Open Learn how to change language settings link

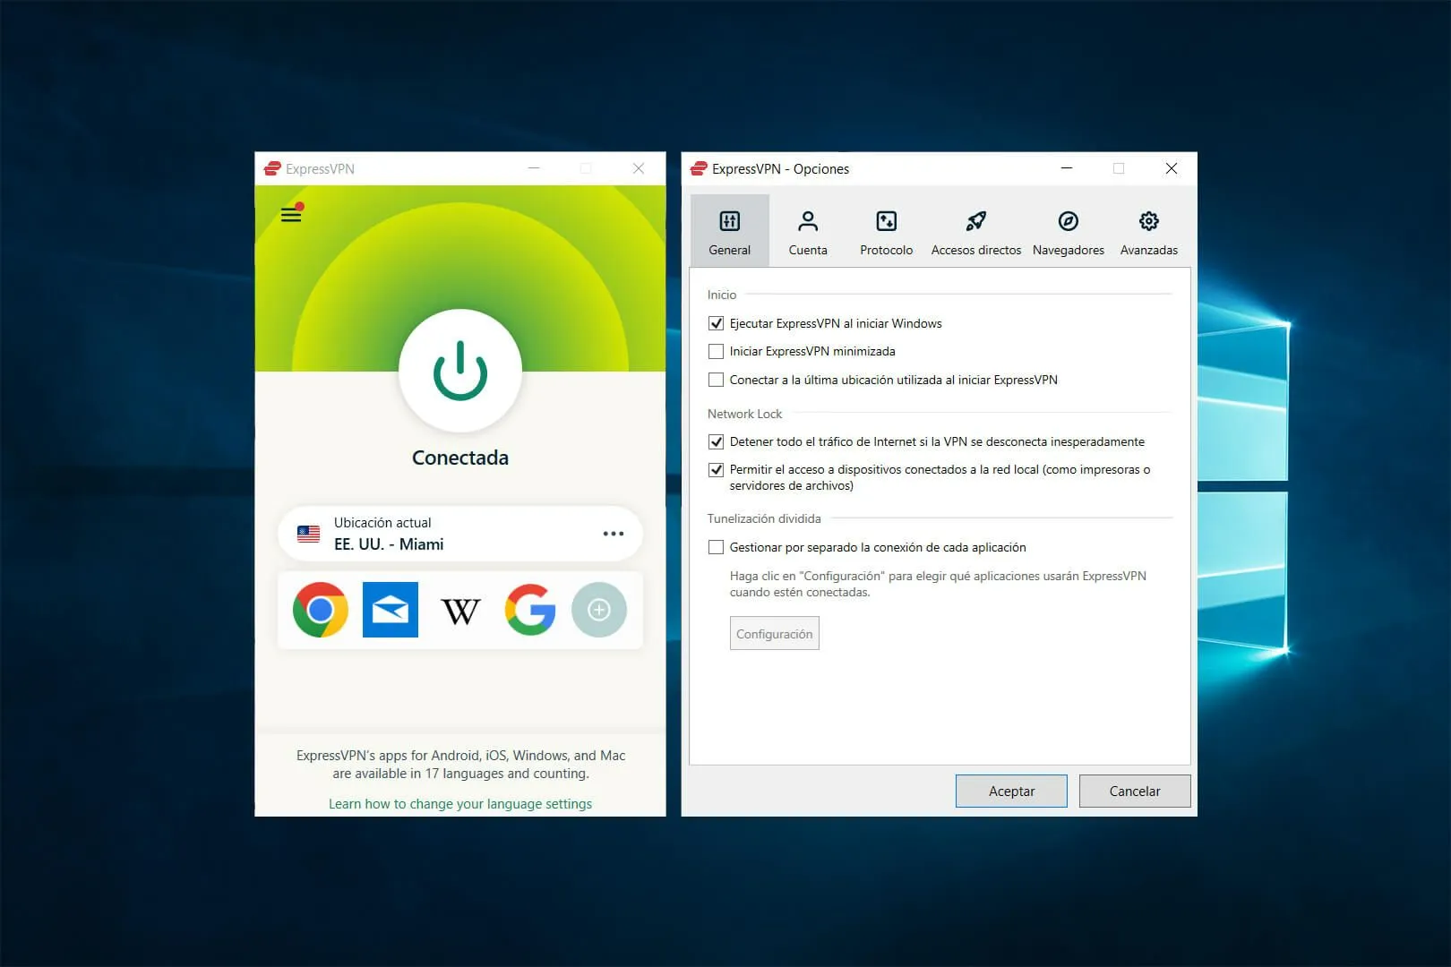[x=460, y=804]
